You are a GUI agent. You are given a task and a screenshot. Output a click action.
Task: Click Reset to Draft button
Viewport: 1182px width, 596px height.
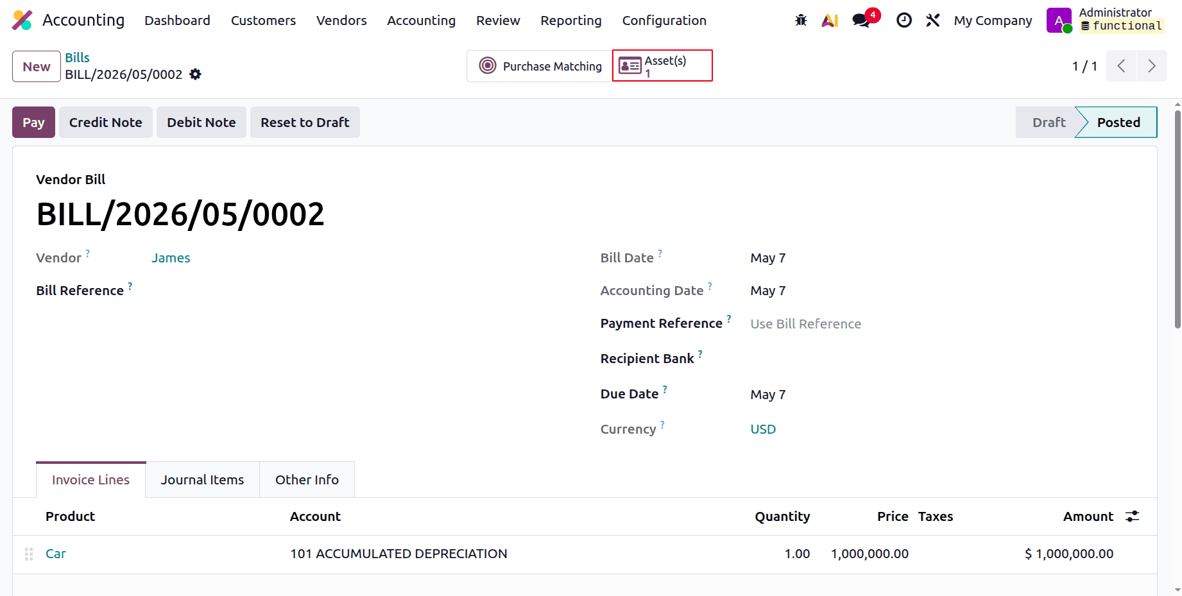click(x=305, y=123)
